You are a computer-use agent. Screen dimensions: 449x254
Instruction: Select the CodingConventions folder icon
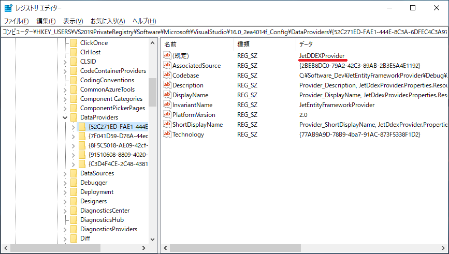click(x=74, y=80)
